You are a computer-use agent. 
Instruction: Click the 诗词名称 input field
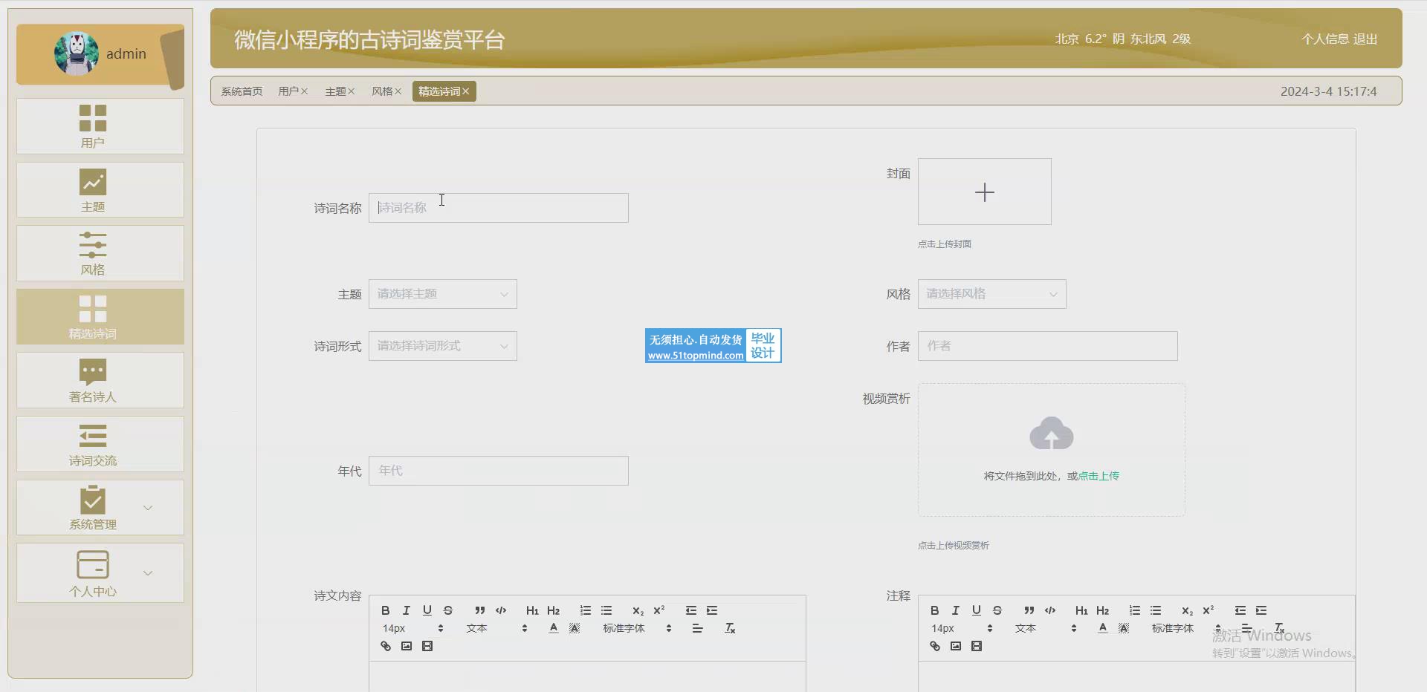[498, 208]
